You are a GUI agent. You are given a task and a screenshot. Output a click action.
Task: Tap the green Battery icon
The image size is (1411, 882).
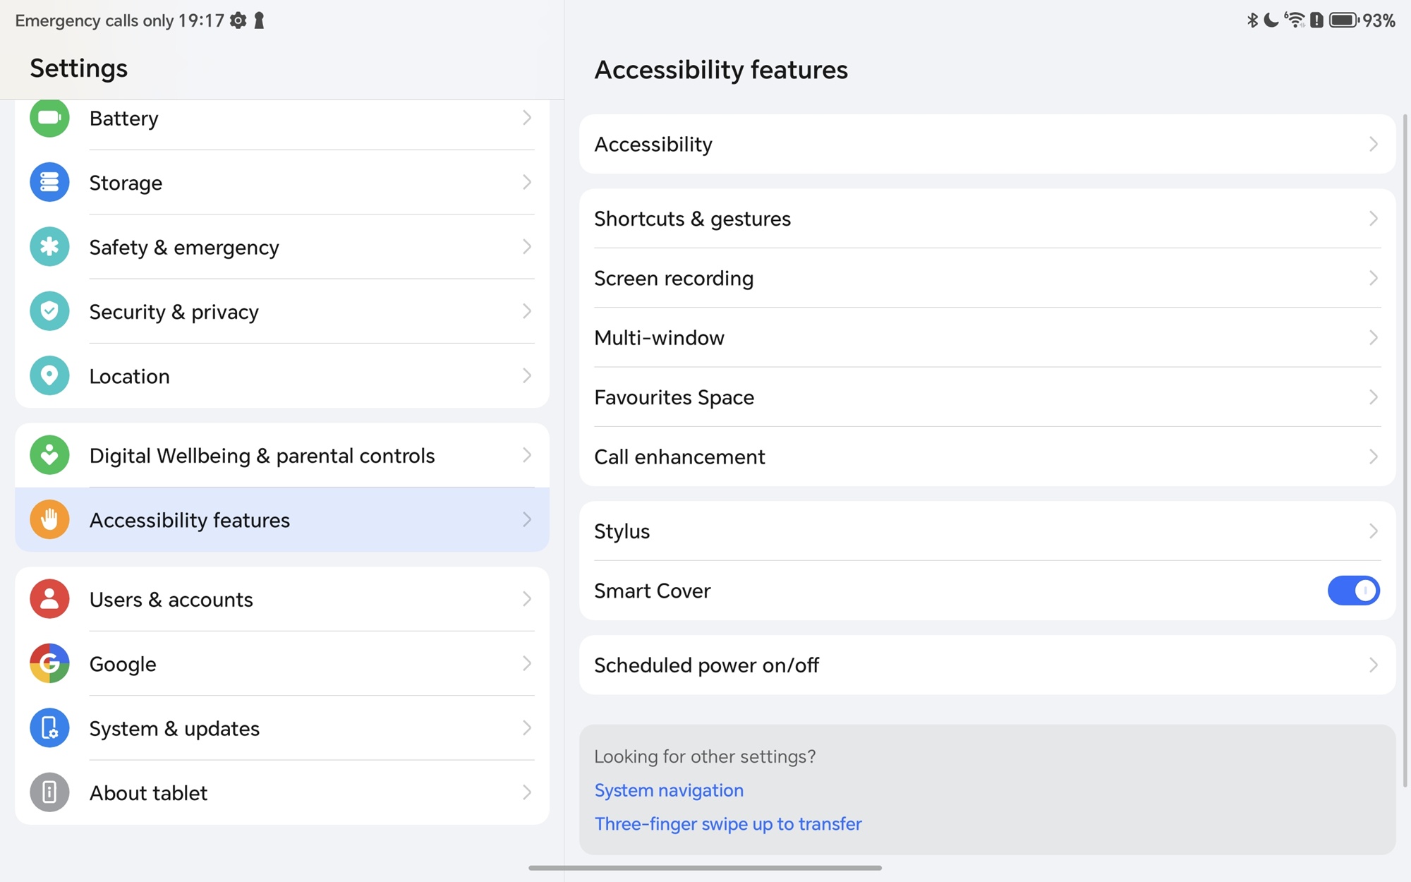tap(49, 118)
